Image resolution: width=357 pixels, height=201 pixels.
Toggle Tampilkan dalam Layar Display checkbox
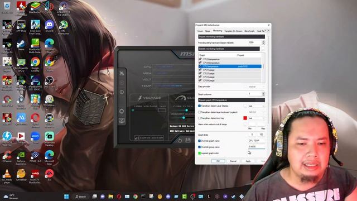pos(200,106)
